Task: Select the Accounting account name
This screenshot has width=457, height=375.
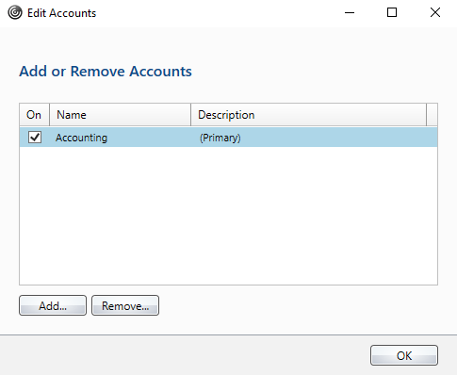Action: 81,138
